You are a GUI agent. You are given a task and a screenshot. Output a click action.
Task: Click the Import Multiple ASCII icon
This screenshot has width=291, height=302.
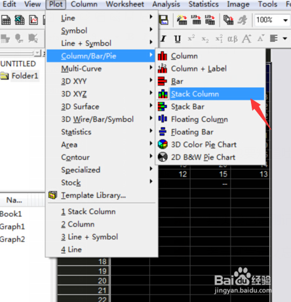point(210,20)
